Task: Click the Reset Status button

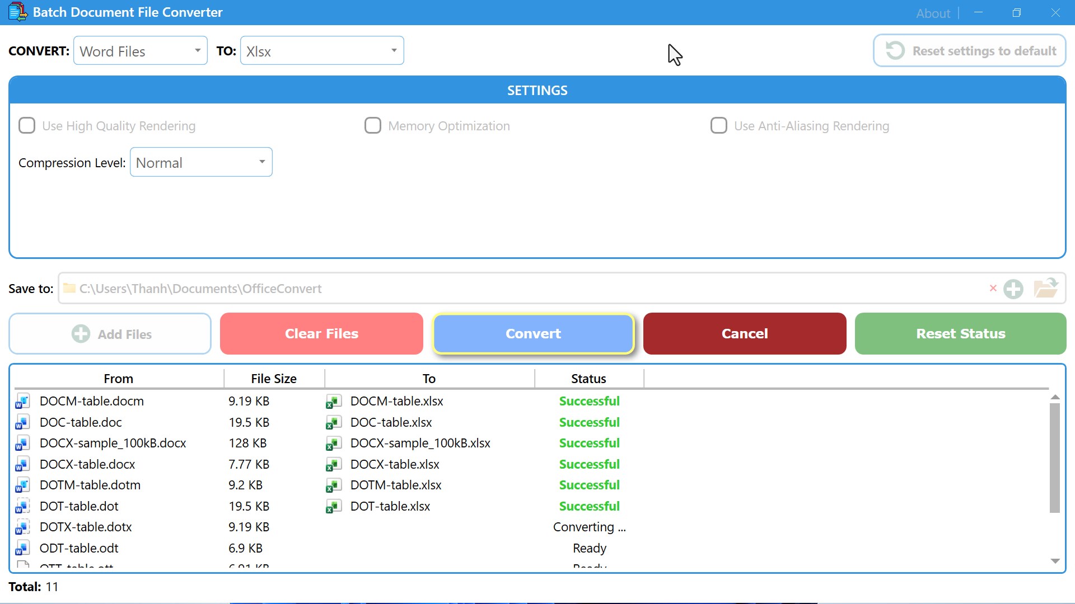Action: [960, 334]
